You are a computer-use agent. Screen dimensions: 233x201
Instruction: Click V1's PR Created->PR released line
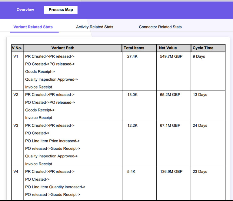click(x=50, y=56)
